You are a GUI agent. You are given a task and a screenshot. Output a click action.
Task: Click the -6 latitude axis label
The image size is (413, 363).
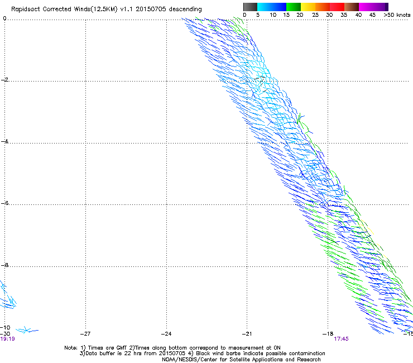point(4,203)
